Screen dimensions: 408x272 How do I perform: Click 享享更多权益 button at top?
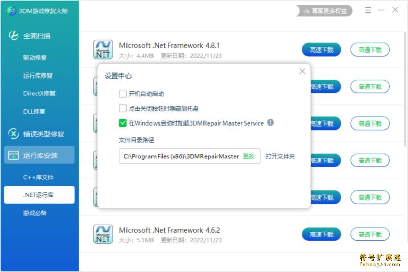[324, 11]
